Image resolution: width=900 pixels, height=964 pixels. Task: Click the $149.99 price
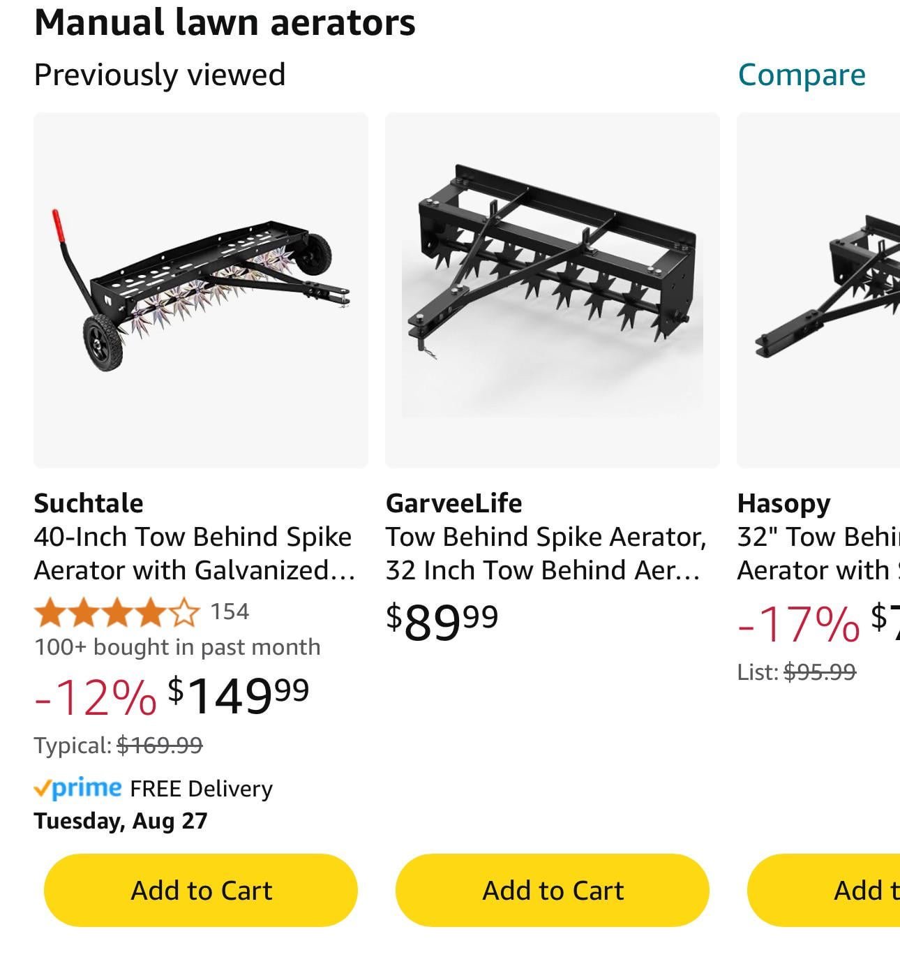point(239,695)
